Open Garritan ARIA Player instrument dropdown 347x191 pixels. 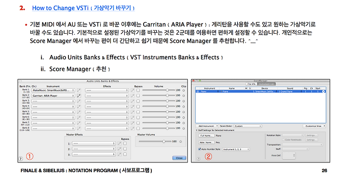coord(53,95)
